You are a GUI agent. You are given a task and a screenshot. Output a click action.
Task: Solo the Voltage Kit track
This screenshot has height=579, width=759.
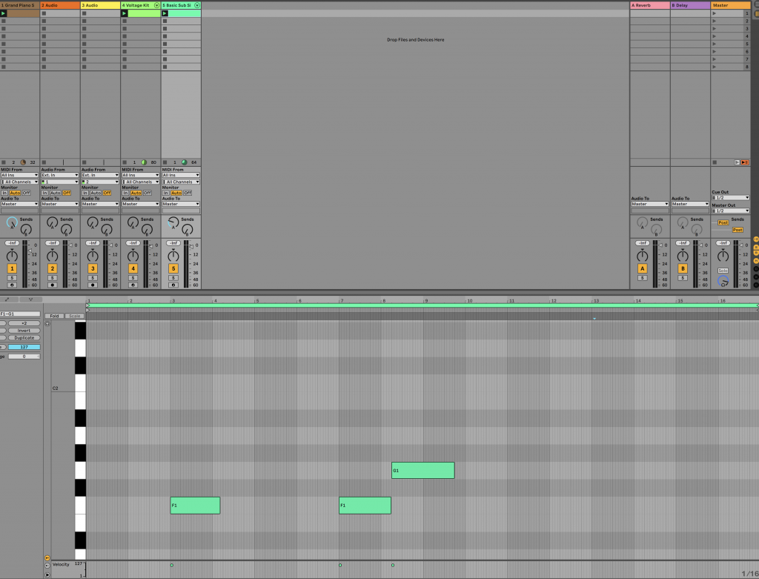[x=133, y=277]
